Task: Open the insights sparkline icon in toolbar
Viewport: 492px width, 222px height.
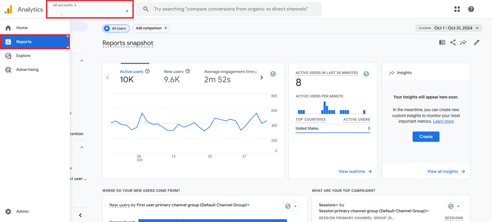Action: 463,42
